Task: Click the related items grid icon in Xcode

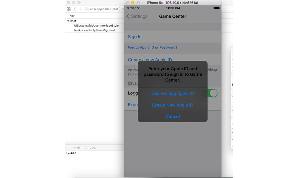Action: tap(69, 9)
